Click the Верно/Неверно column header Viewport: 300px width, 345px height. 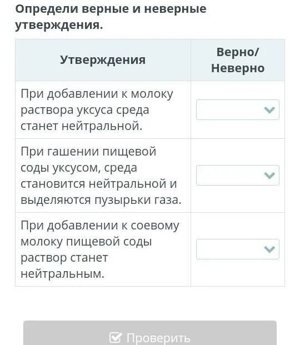[x=238, y=60]
